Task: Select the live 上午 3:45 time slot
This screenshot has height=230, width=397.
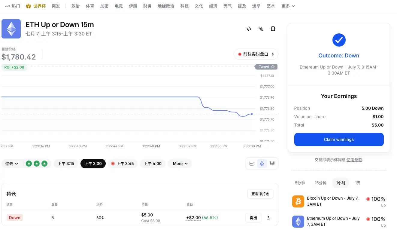Action: 123,164
